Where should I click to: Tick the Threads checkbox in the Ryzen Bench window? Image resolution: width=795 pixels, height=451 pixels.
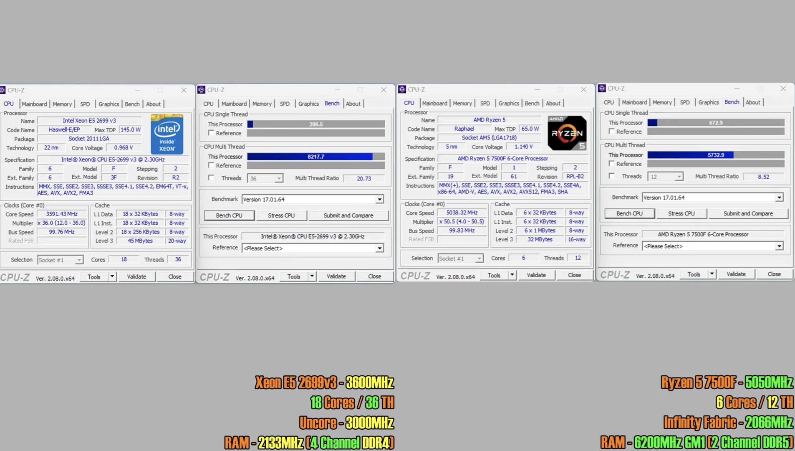click(x=612, y=176)
